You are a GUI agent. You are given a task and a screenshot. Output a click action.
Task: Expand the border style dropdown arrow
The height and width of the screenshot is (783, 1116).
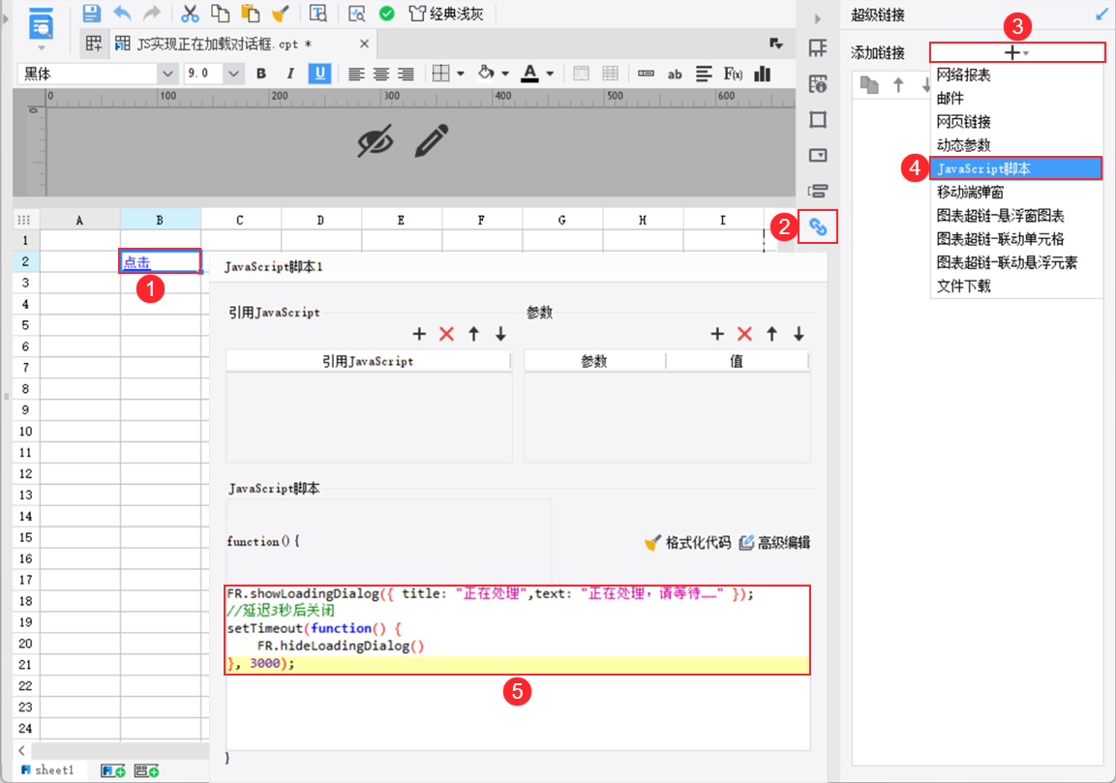(461, 74)
